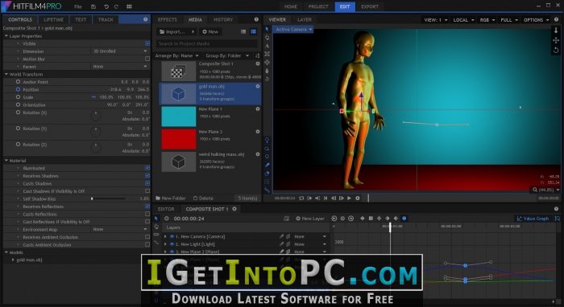Select the Text tool in viewer toolbar
The height and width of the screenshot is (307, 564).
267,46
